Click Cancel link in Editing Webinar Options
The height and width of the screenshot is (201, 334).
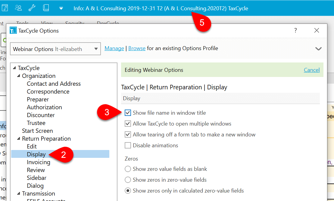312,70
